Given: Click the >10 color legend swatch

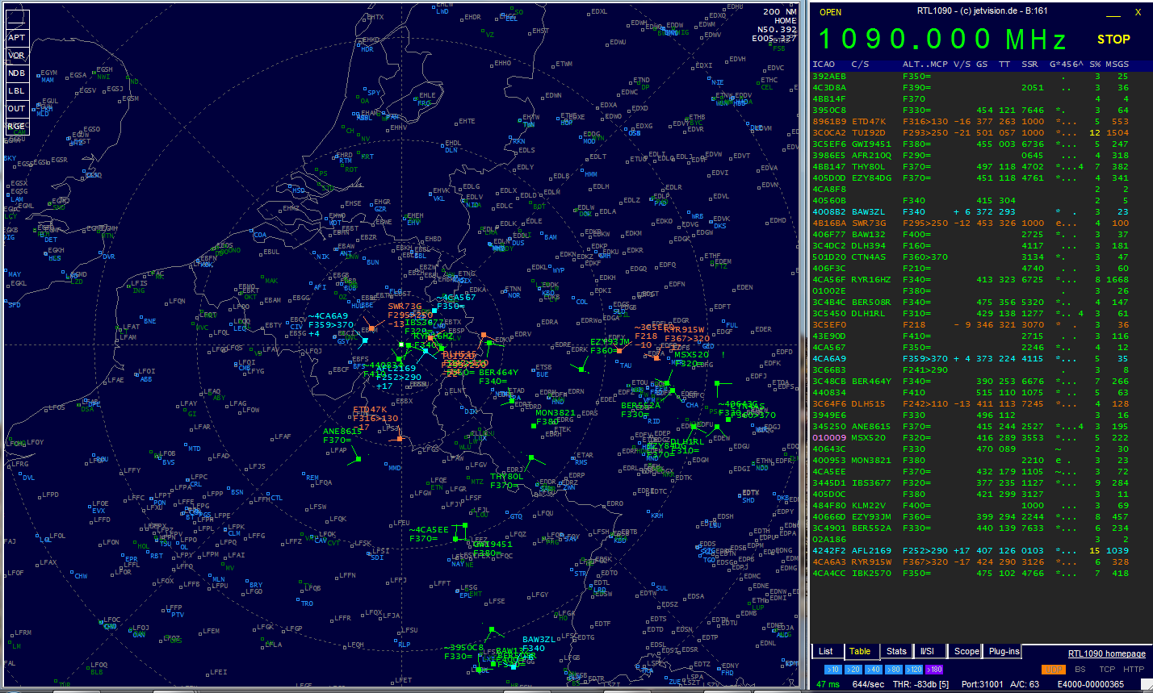Looking at the screenshot, I should coord(832,670).
